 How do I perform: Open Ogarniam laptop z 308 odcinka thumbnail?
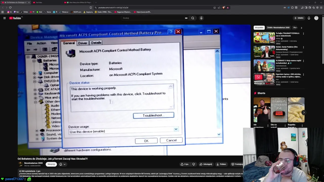pos(264,79)
